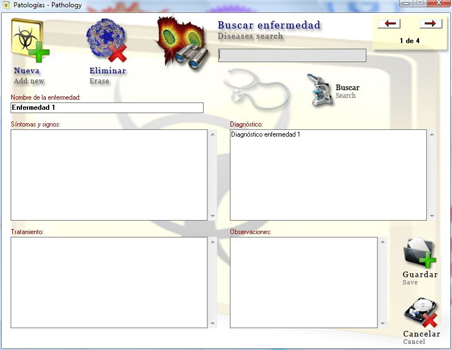Go to previous record with left arrow
The image size is (452, 350).
(389, 24)
